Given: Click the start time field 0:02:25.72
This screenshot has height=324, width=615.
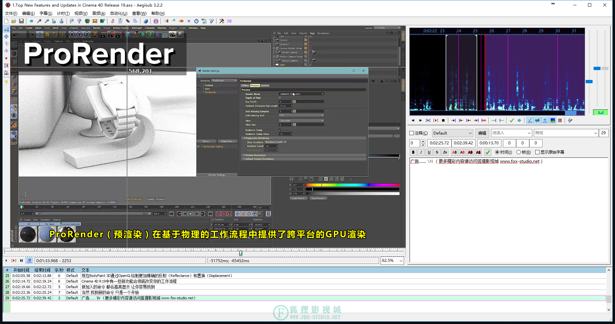Looking at the screenshot, I should point(439,143).
